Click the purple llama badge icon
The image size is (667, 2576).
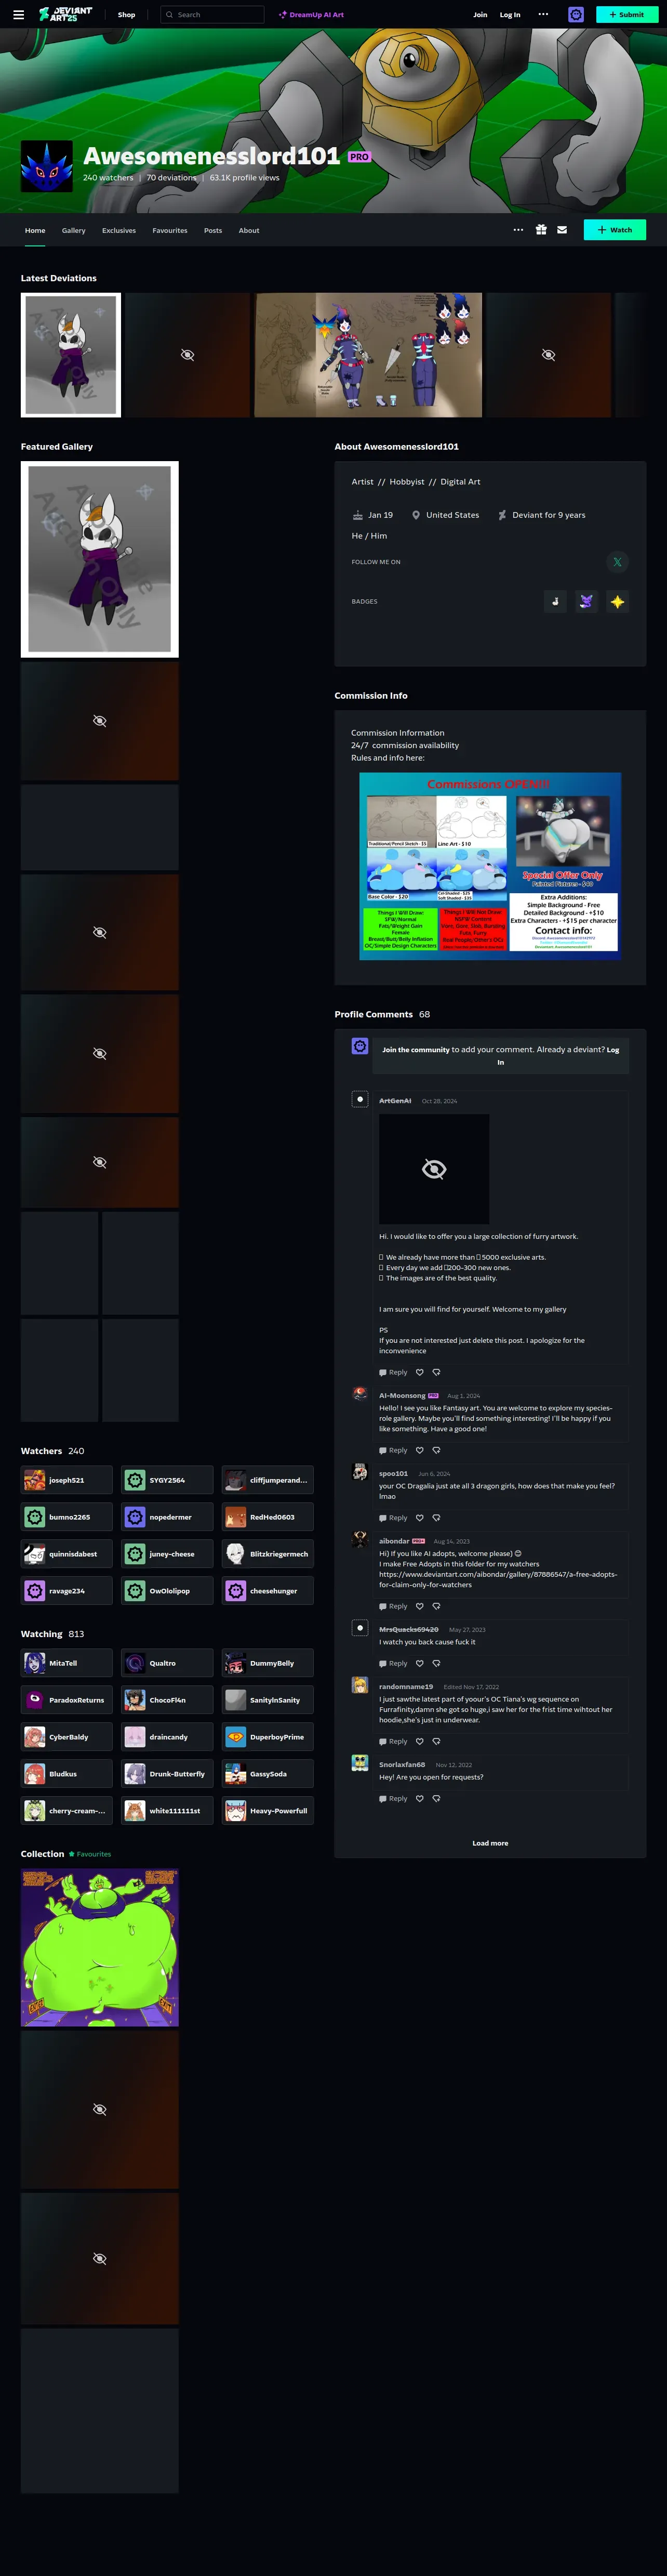coord(586,601)
